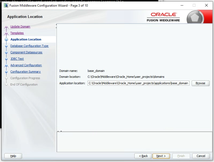The image size is (214, 162).
Task: Click the Application Location current-step bullet
Action: click(x=6, y=39)
